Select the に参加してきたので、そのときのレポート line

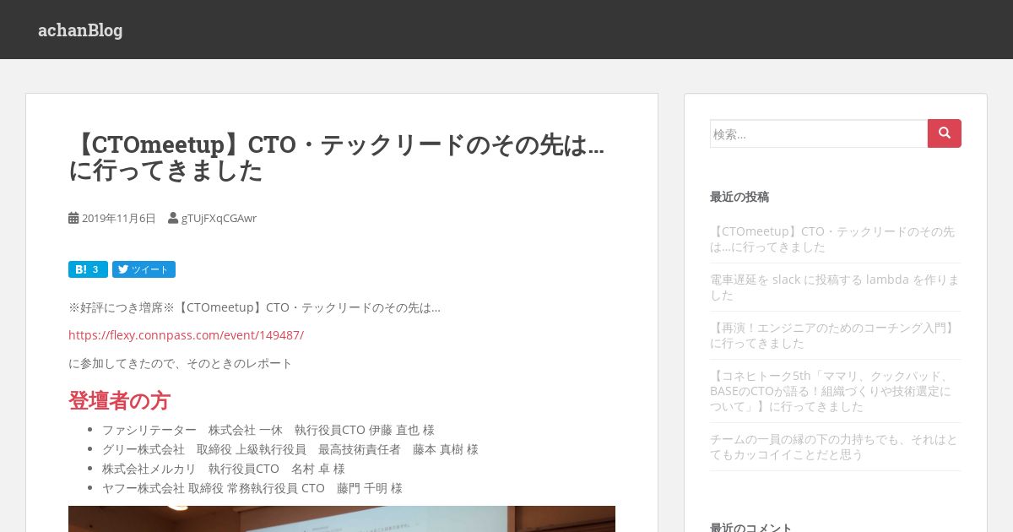181,363
